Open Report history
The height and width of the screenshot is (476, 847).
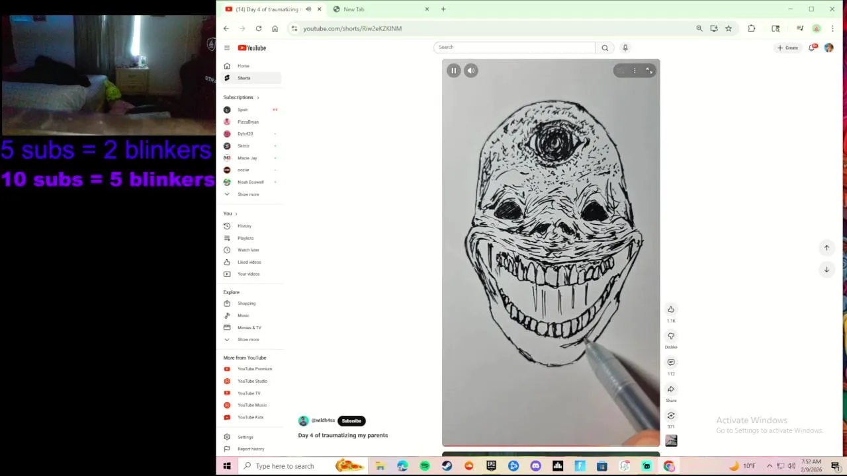tap(251, 449)
